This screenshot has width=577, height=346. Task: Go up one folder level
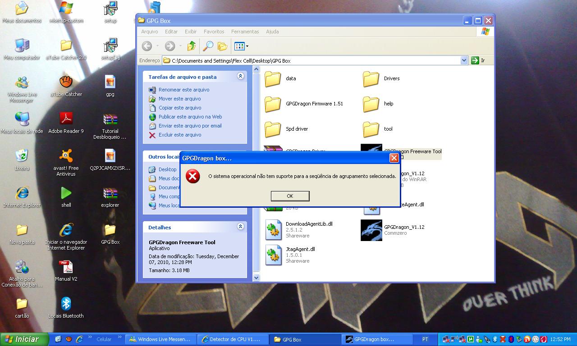tap(192, 46)
